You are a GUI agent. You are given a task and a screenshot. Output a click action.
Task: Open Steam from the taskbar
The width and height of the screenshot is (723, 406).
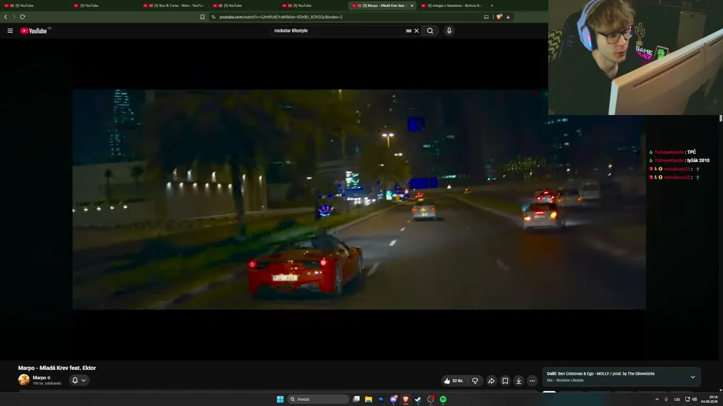click(x=418, y=399)
